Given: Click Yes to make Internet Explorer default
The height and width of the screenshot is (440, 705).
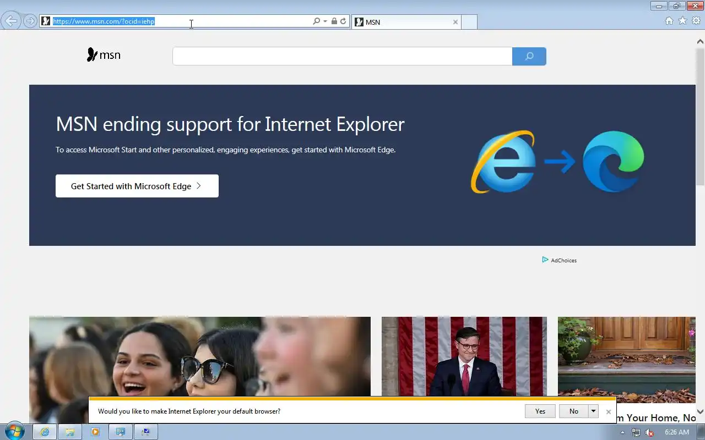Looking at the screenshot, I should pyautogui.click(x=540, y=411).
